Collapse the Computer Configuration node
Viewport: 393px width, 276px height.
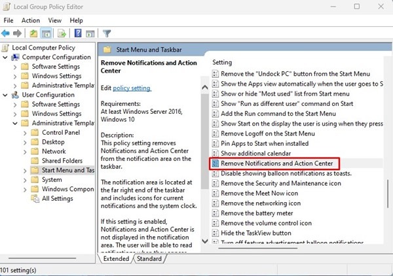(6, 57)
